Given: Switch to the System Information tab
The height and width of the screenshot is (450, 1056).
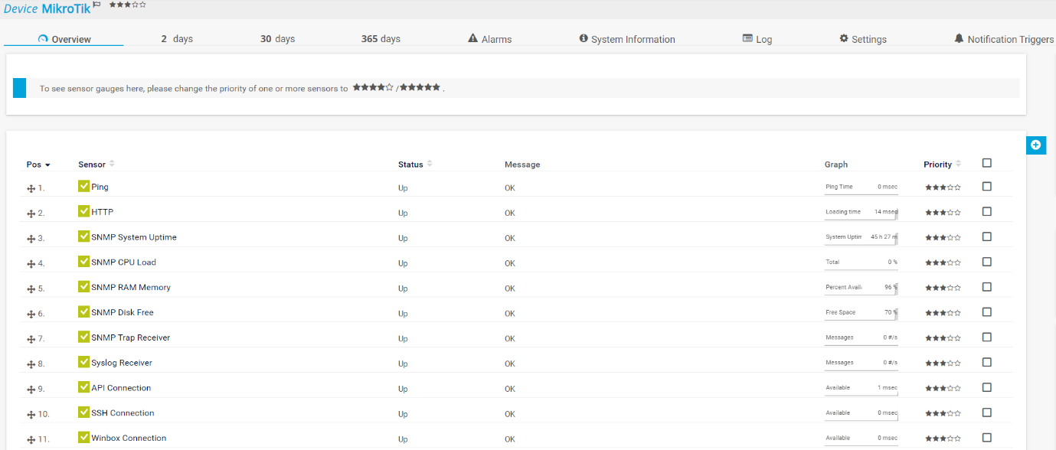Looking at the screenshot, I should click(627, 39).
